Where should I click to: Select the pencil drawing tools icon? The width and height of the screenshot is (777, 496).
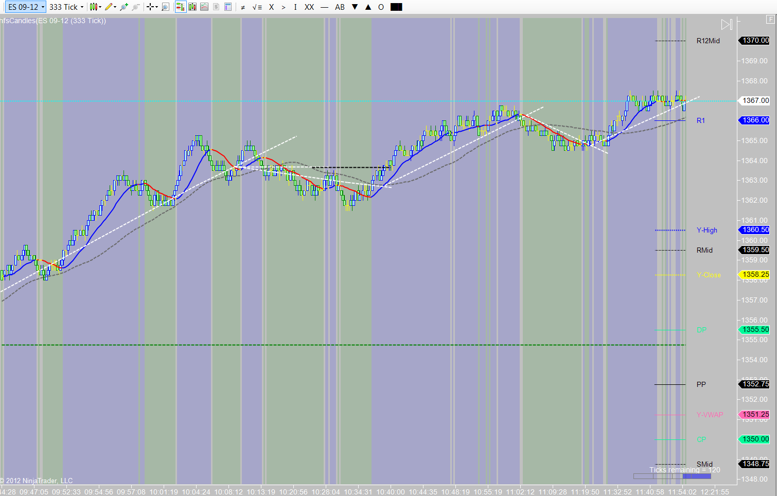point(108,7)
